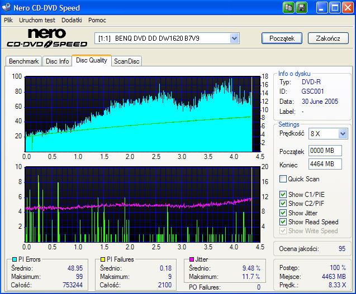Click Jitter Maksimum value 11.7 %
Screen dimensions: 356x294
251,277
